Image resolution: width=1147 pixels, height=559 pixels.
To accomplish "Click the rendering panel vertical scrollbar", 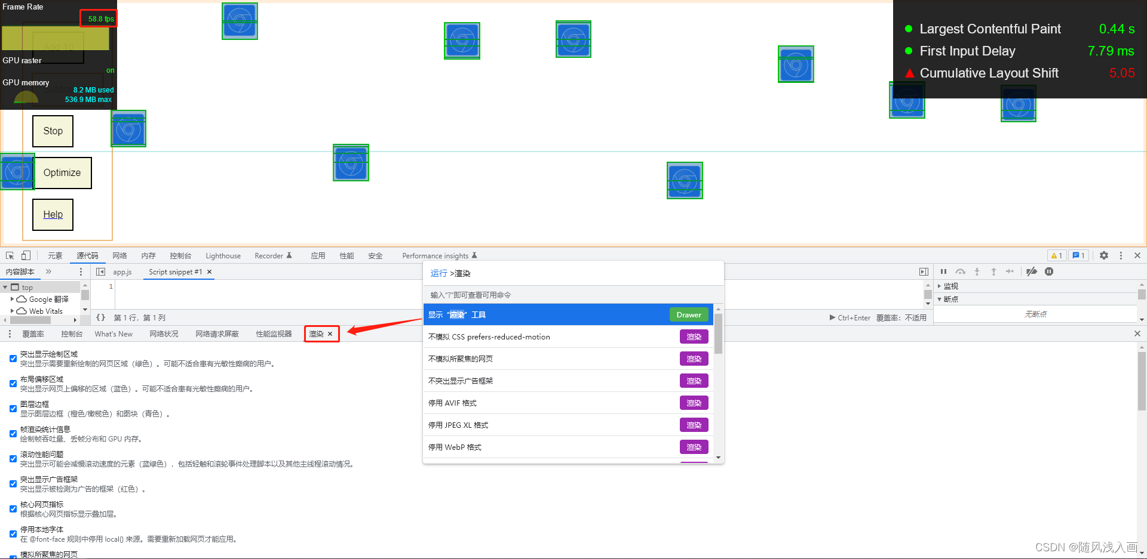I will coord(1142,381).
